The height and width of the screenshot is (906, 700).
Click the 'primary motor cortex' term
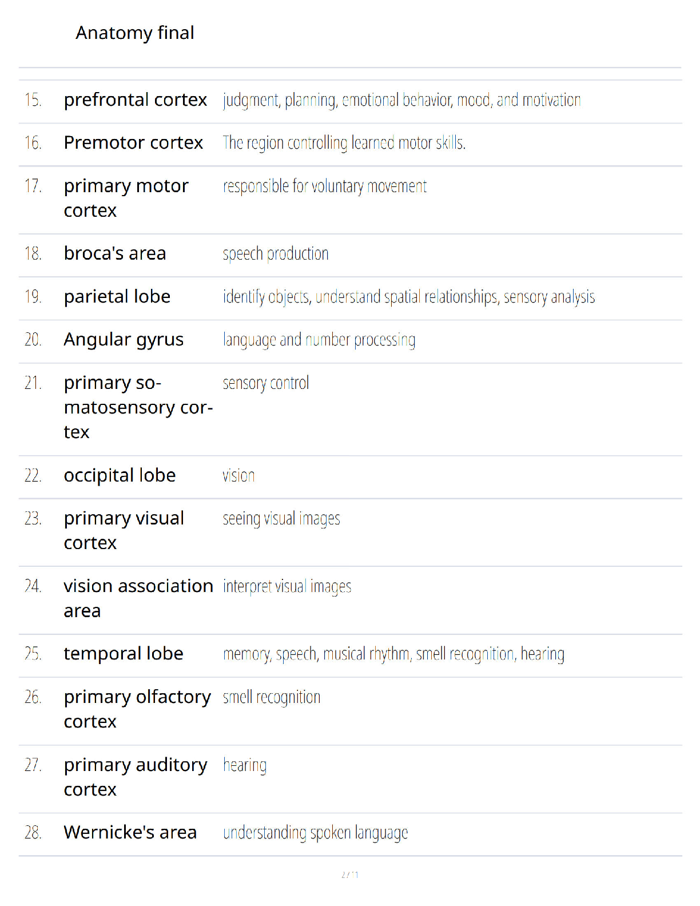pos(126,198)
